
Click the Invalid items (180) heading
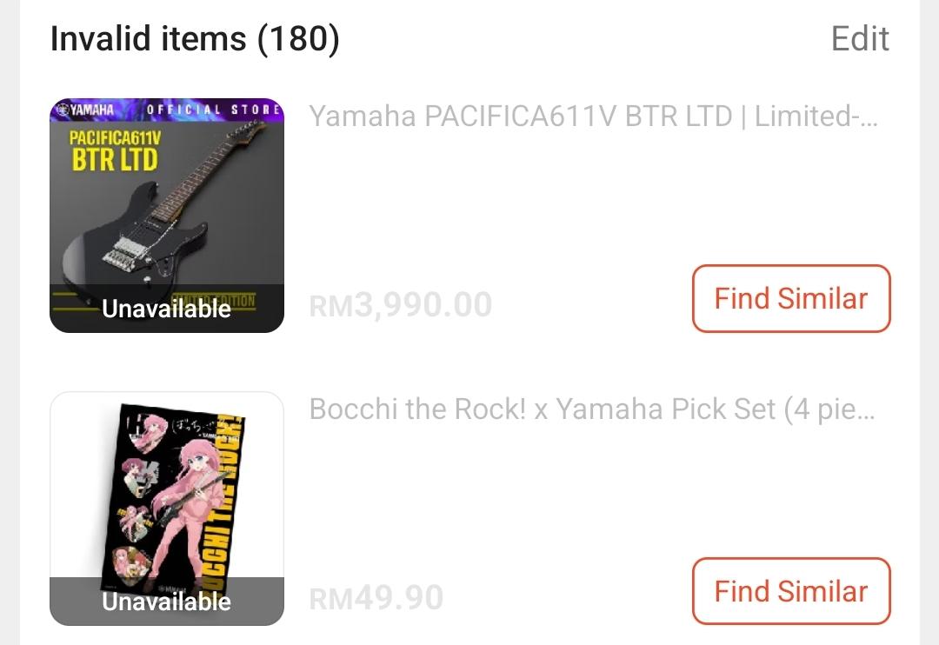(195, 39)
